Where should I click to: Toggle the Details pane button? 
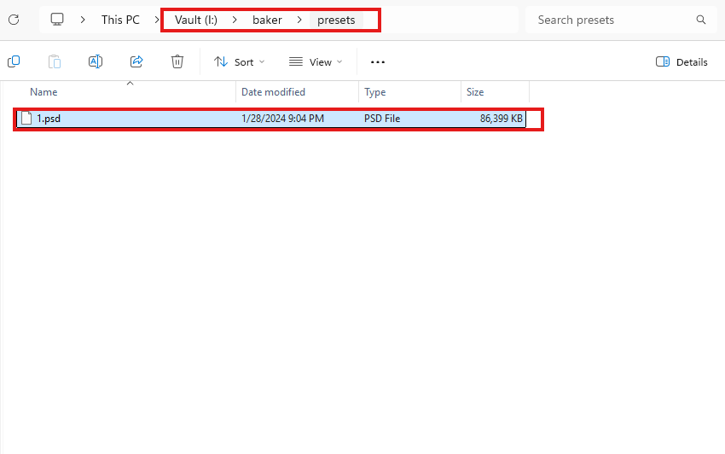681,61
